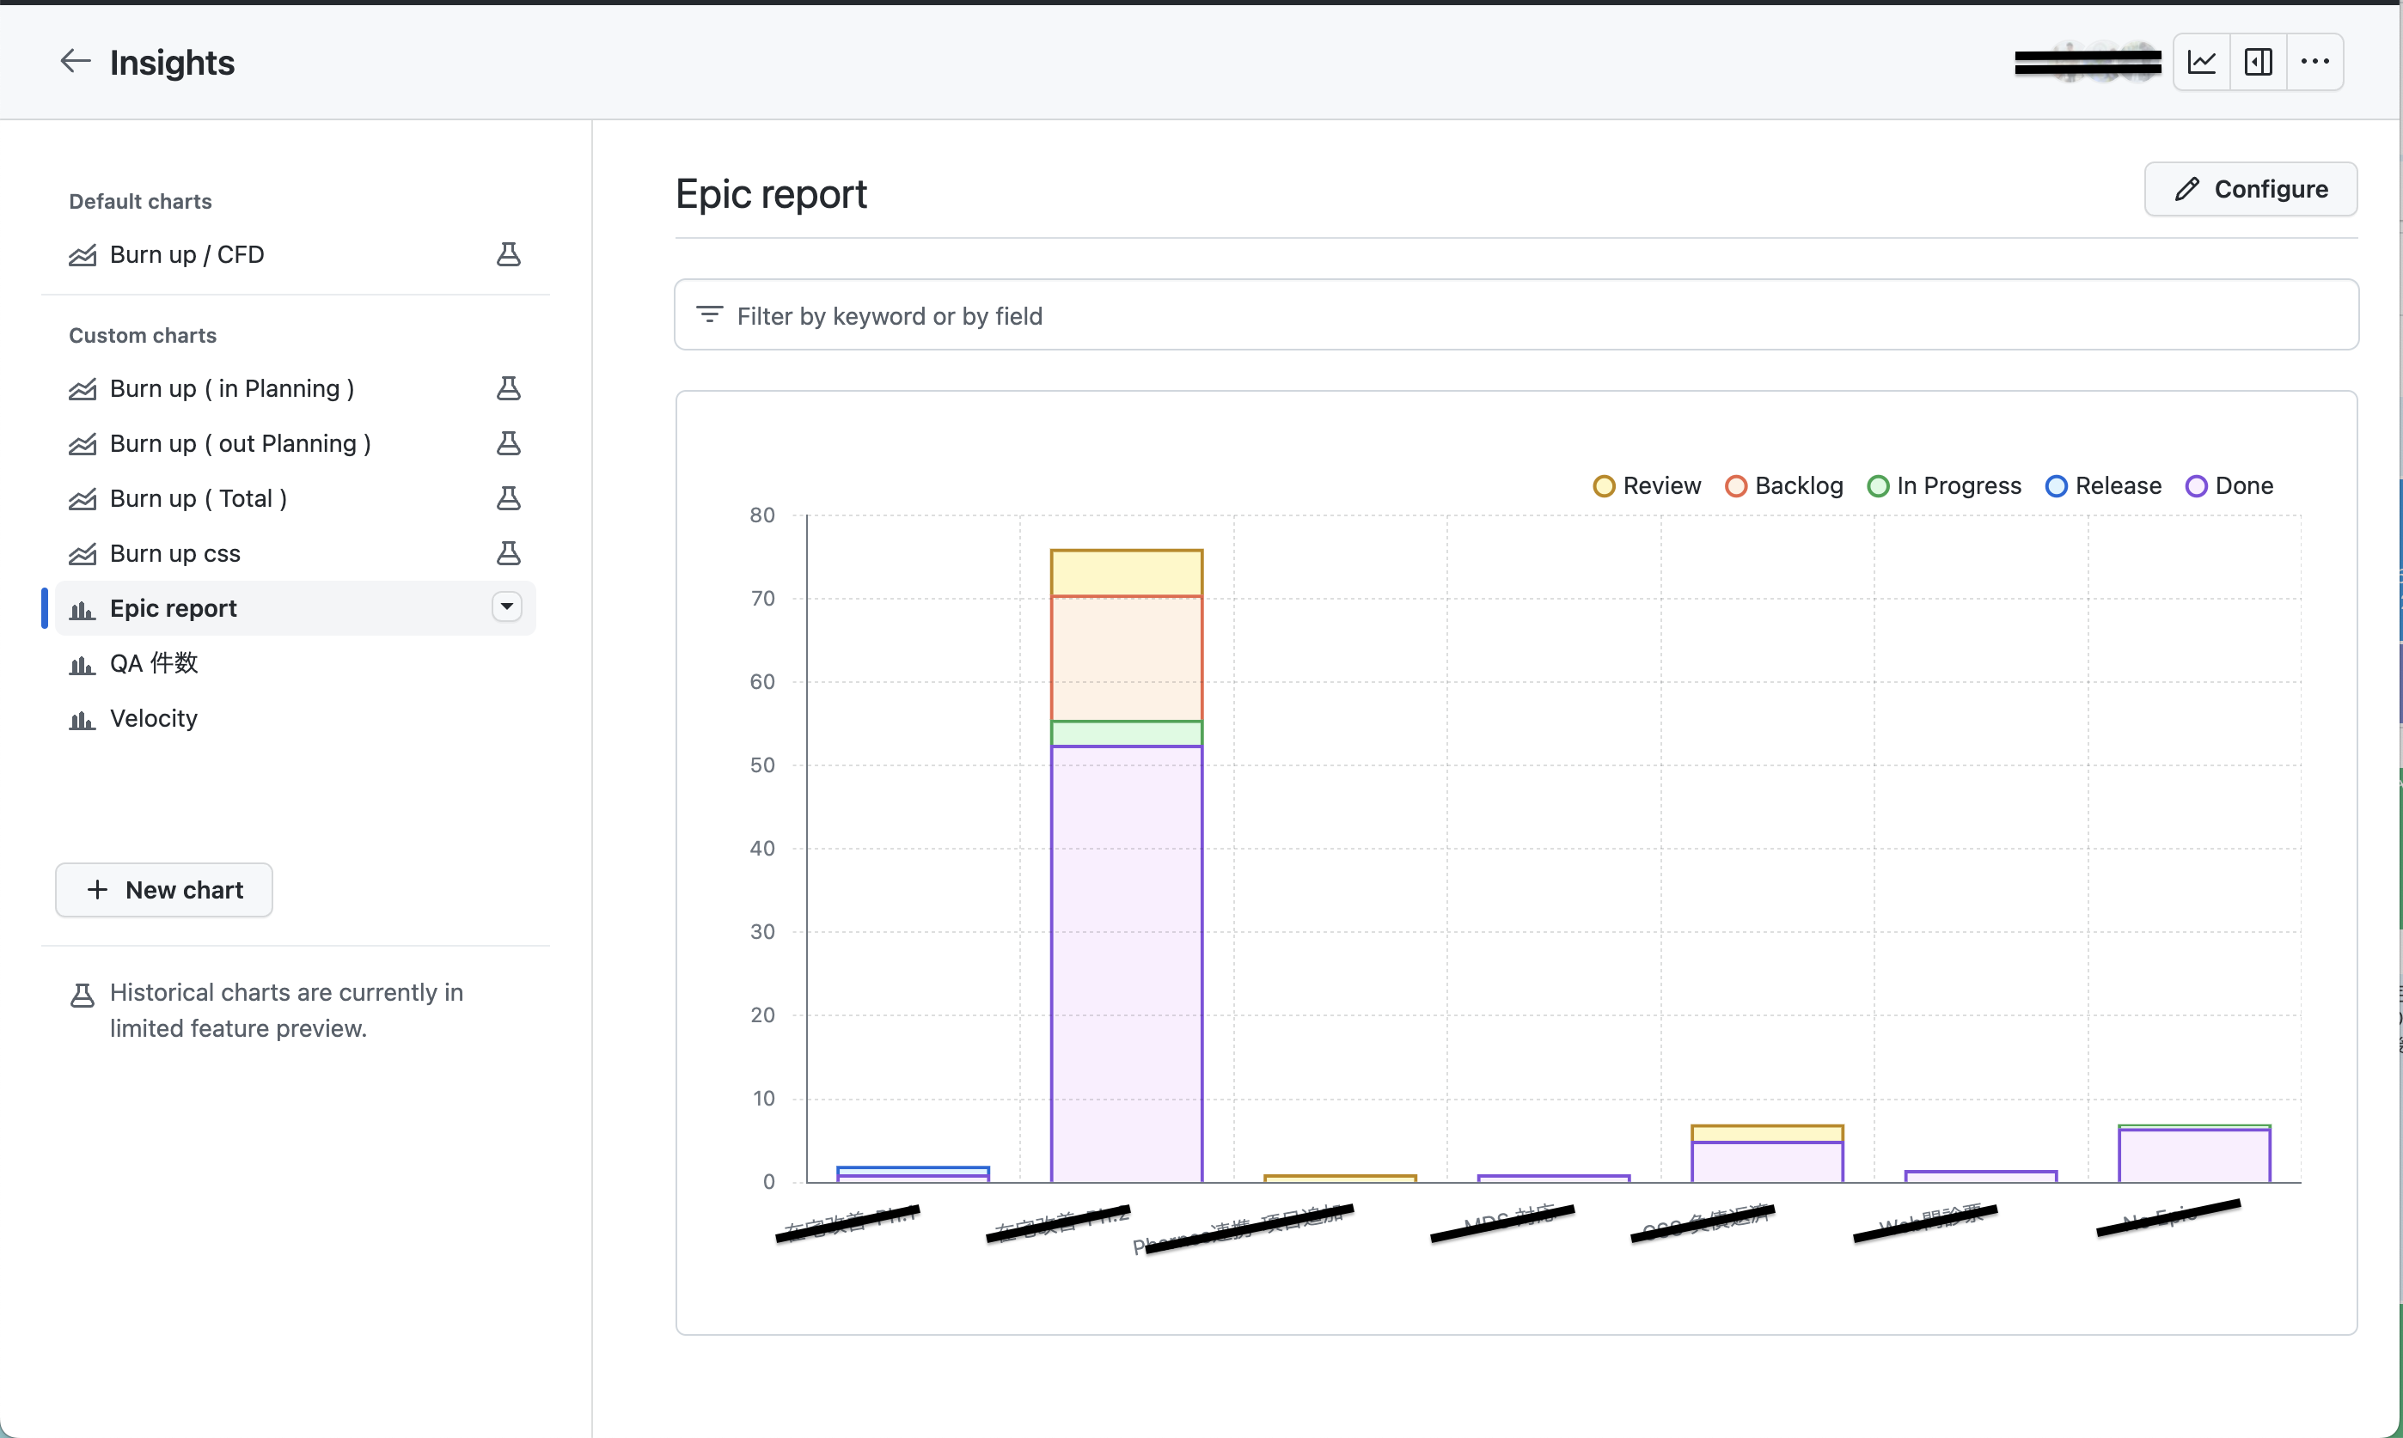Open the Burn up (in Planning) chart
This screenshot has height=1438, width=2403.
[x=232, y=388]
